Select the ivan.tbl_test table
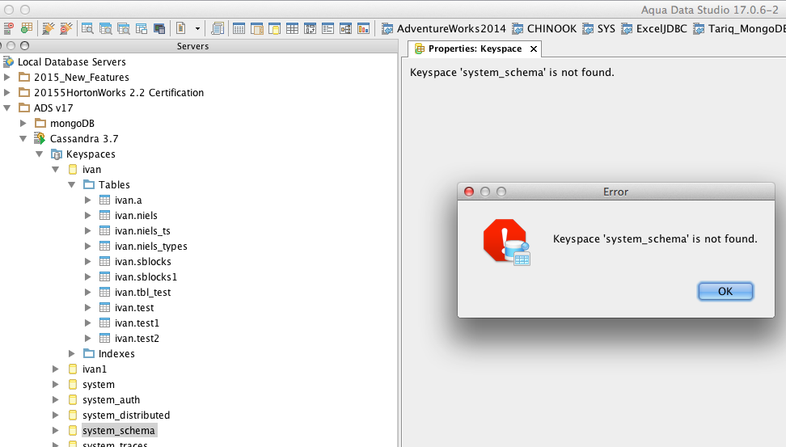Viewport: 786px width, 447px height. coord(143,292)
